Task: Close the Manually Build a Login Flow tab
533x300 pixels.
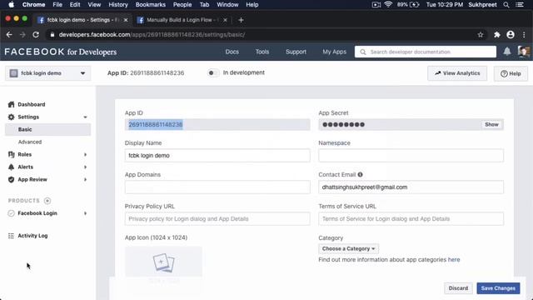Action: pyautogui.click(x=225, y=20)
